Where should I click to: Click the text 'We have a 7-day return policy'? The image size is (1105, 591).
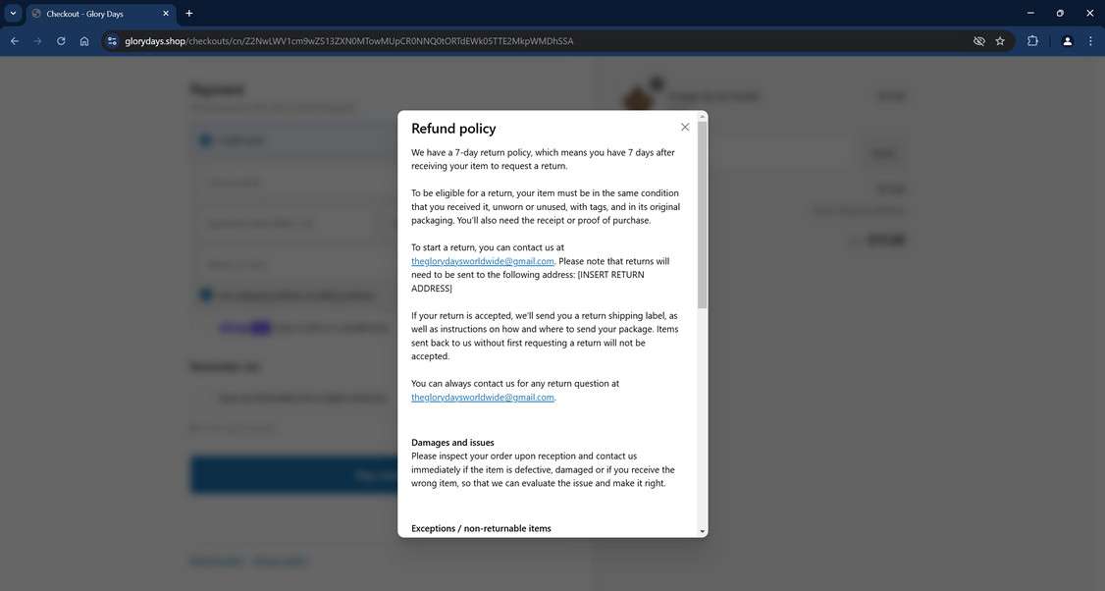coord(472,152)
